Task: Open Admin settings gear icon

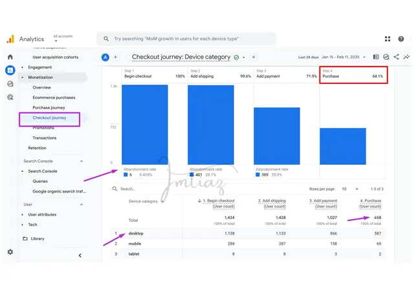Action: coord(10,252)
